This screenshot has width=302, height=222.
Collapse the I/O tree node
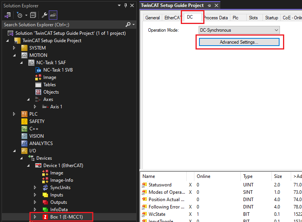click(x=14, y=151)
